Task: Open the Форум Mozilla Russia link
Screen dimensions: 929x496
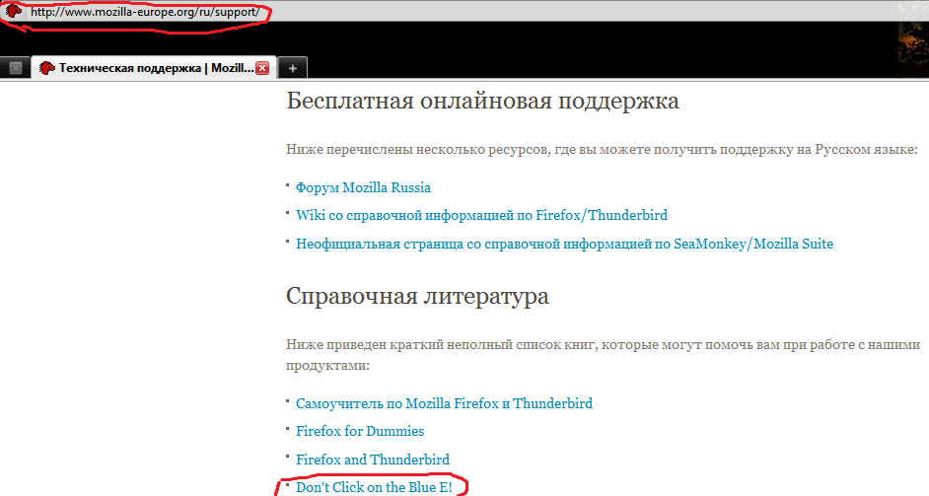Action: (363, 187)
